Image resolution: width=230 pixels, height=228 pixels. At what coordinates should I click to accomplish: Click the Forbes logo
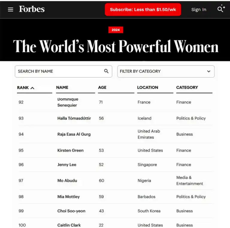tap(32, 9)
